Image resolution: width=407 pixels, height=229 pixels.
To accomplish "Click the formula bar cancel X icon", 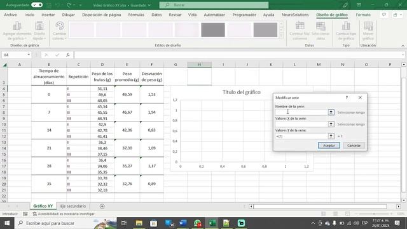I will coord(46,55).
